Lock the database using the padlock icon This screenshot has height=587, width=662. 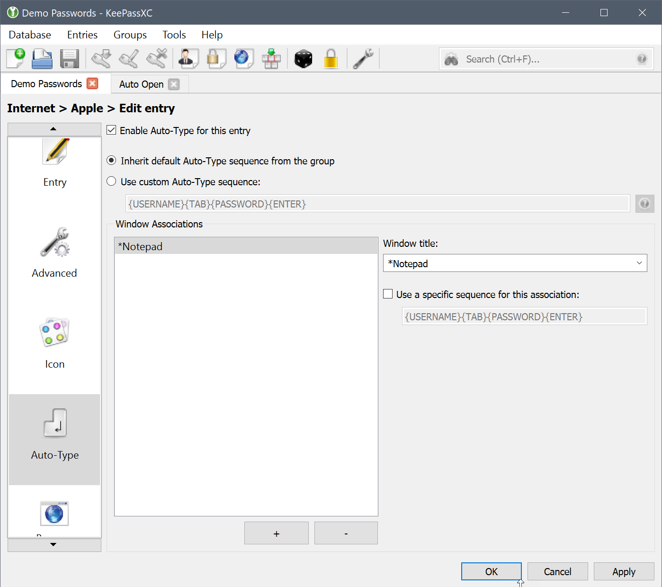coord(331,58)
